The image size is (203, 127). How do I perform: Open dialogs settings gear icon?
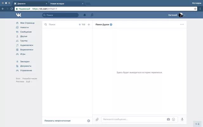[89, 121]
